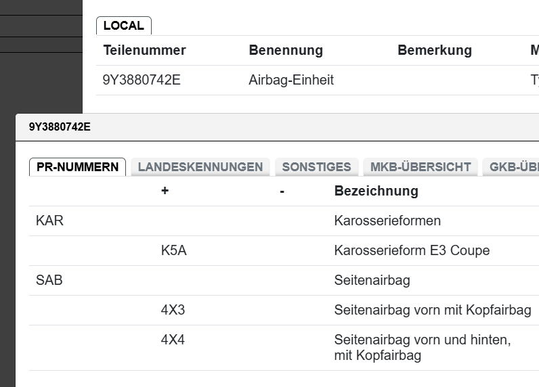The image size is (539, 387).
Task: Click the Benennung column header
Action: tap(286, 51)
